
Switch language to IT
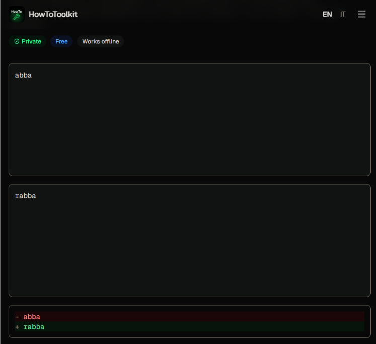pyautogui.click(x=343, y=14)
